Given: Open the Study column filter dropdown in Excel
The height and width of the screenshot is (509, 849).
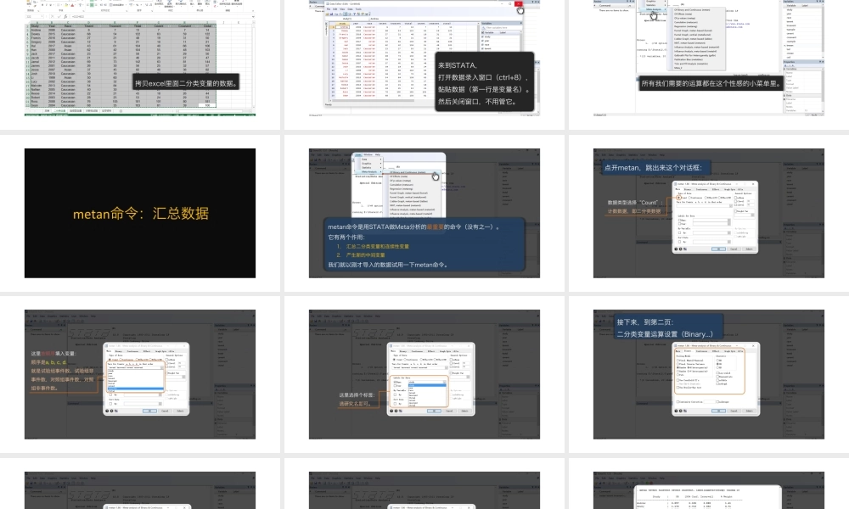Looking at the screenshot, I should (x=42, y=26).
